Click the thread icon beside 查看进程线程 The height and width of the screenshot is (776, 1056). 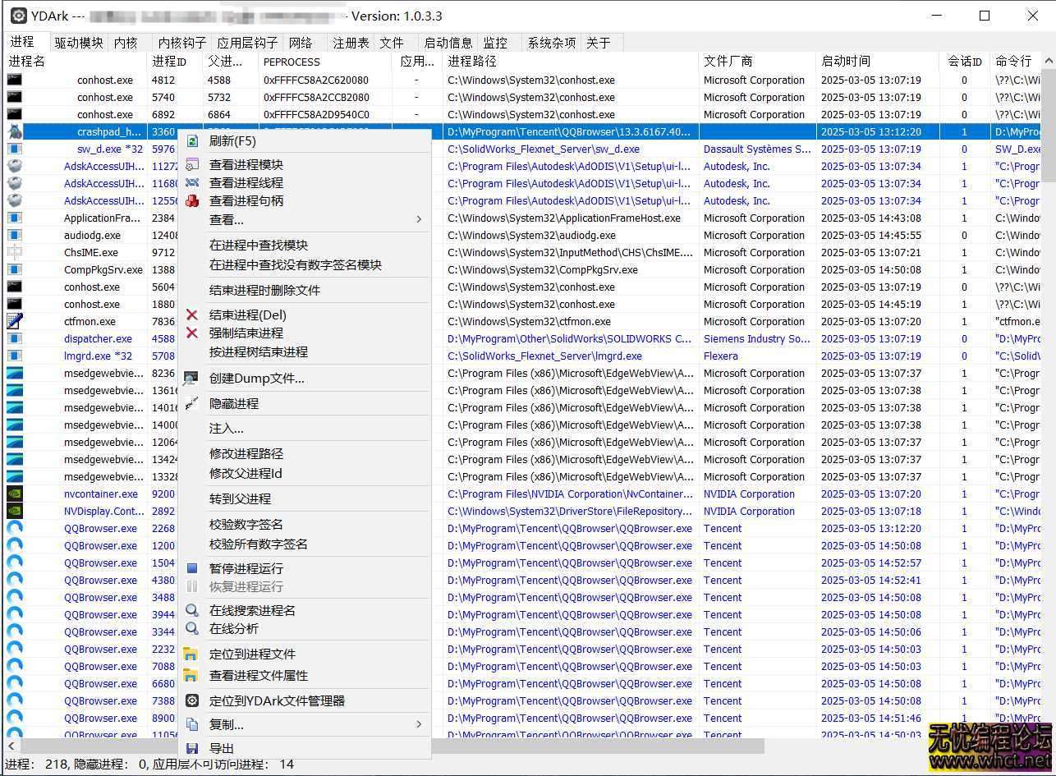[x=192, y=182]
